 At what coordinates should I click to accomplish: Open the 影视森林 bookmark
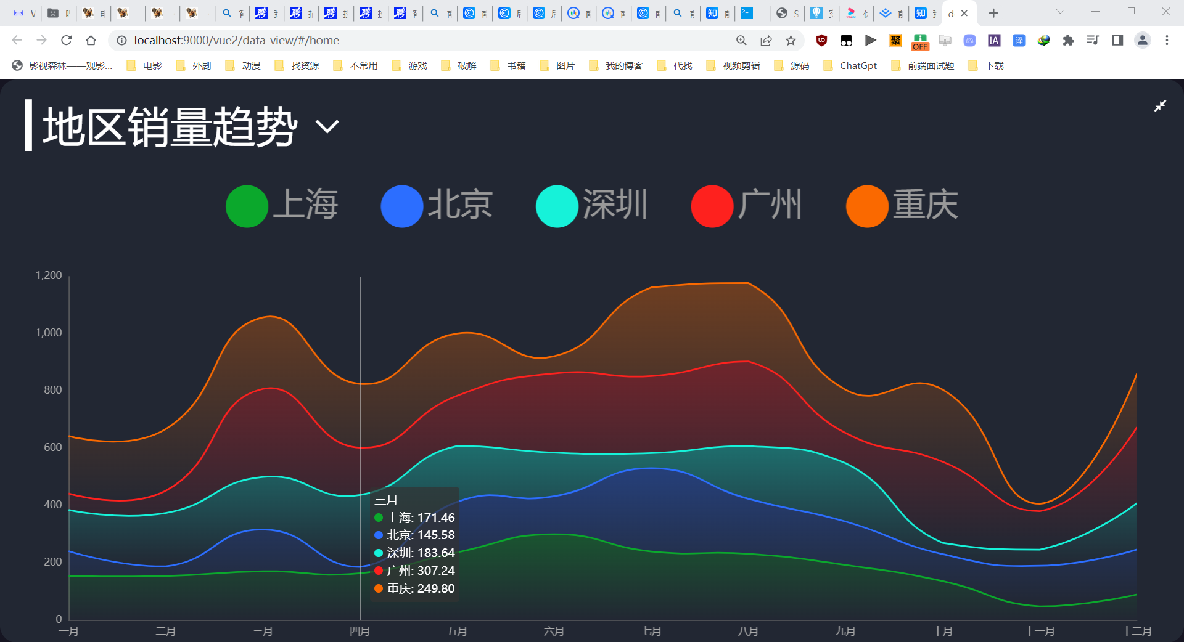point(62,65)
